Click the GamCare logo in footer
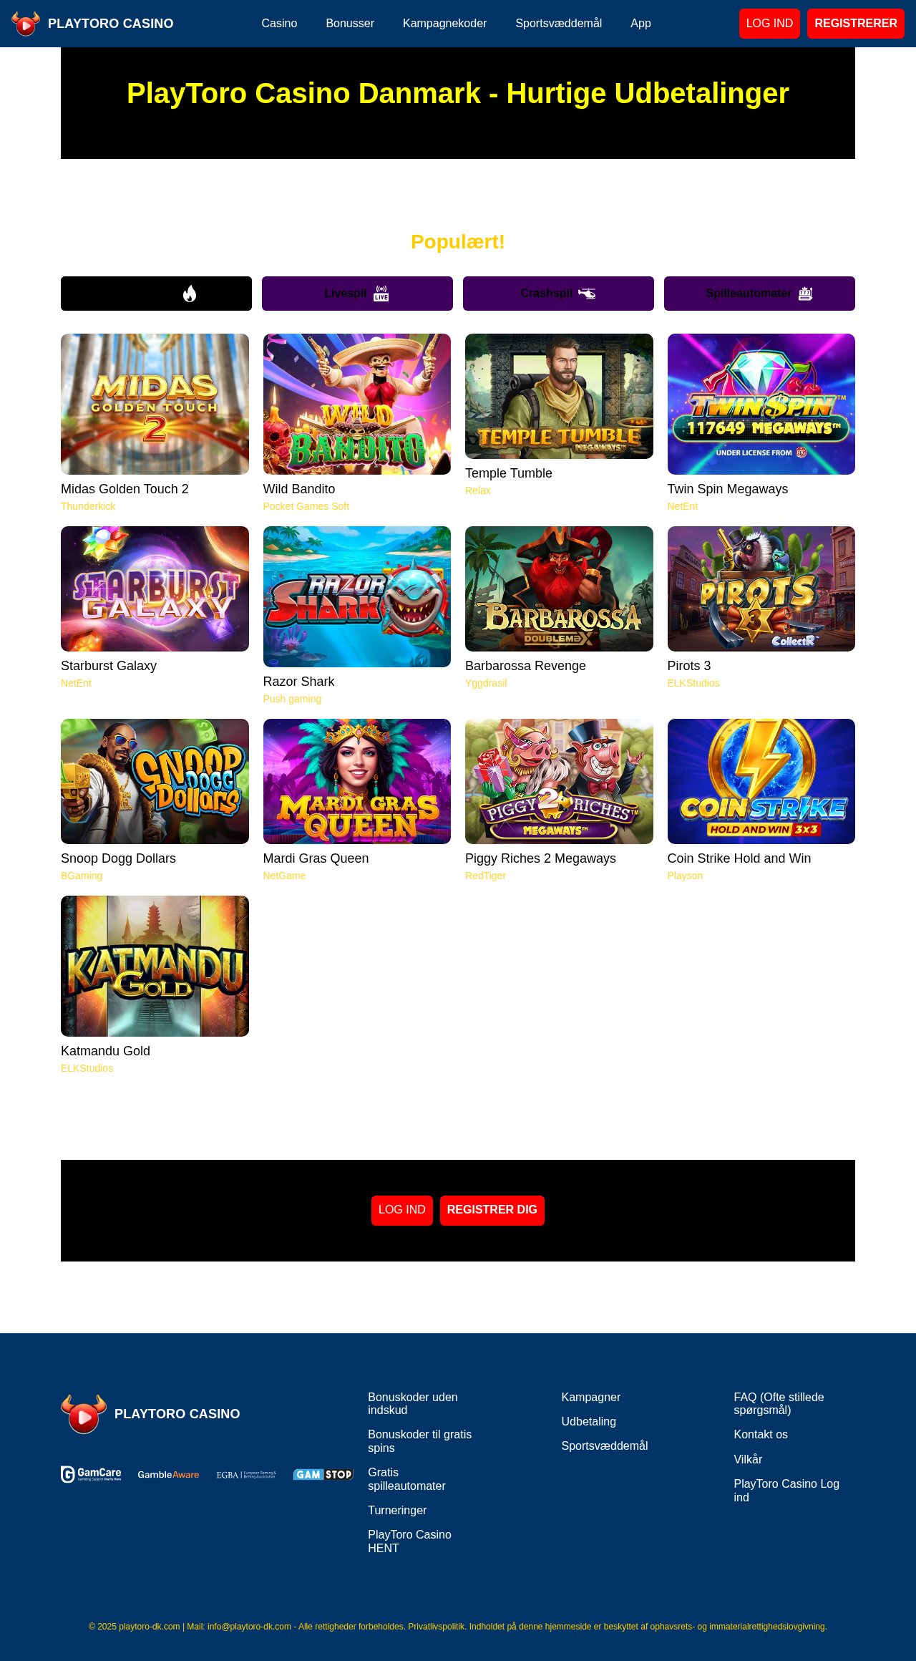 coord(91,1474)
